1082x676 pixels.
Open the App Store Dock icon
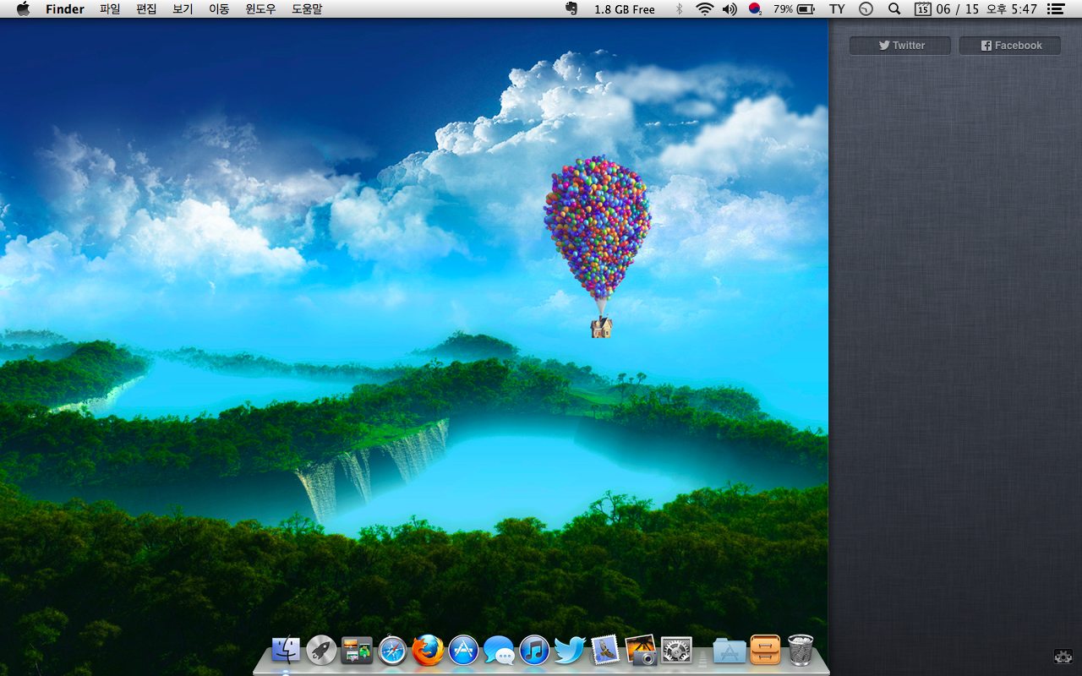(x=464, y=650)
